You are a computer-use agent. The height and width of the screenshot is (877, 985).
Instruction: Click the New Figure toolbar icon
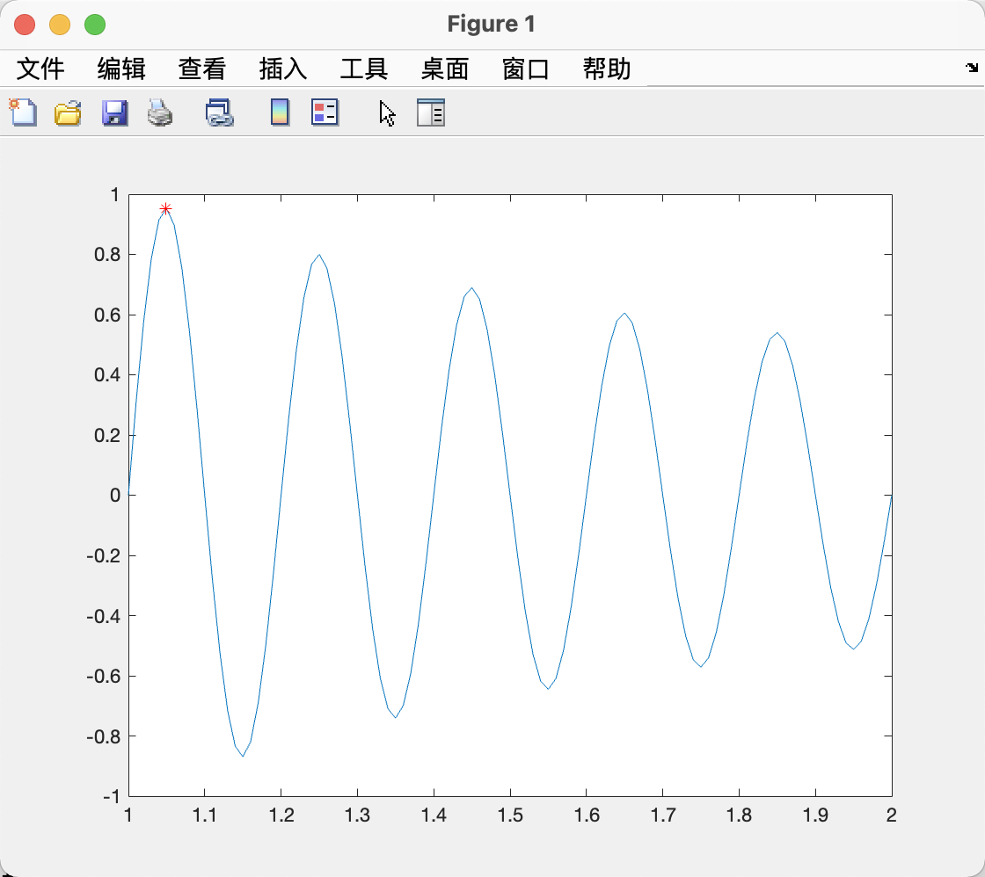23,113
